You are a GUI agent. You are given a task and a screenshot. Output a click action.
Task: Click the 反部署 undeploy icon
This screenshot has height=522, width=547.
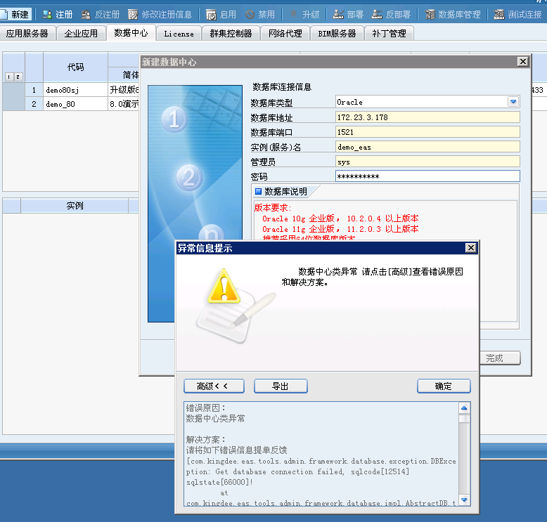coord(377,15)
